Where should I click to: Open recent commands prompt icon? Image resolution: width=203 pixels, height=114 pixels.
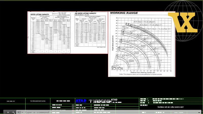pyautogui.click(x=19, y=112)
